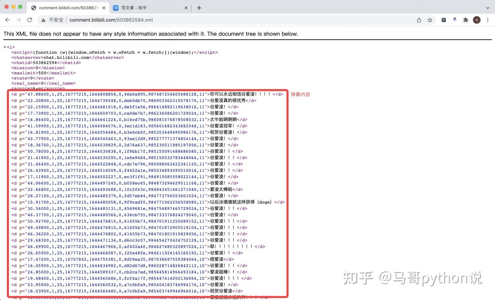Click the text 太牛啦啊啊啊

click(223, 119)
